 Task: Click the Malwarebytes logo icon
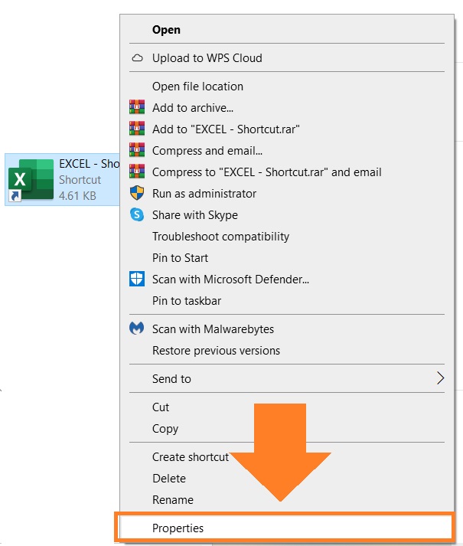[136, 328]
